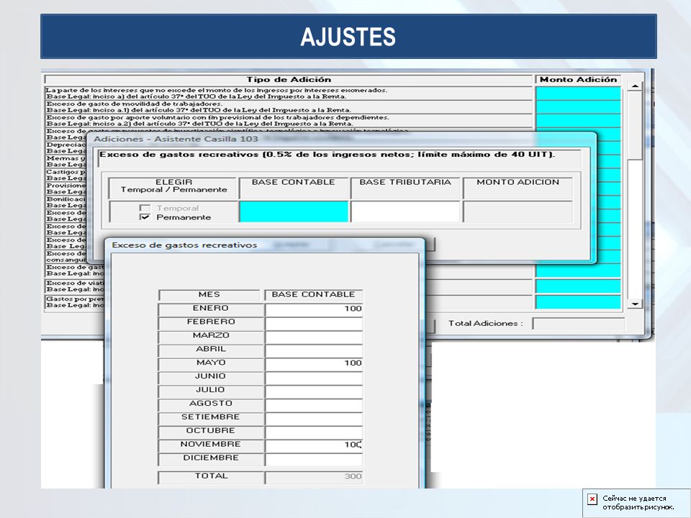Click the Total Adiciones field
The width and height of the screenshot is (691, 518).
pyautogui.click(x=578, y=324)
